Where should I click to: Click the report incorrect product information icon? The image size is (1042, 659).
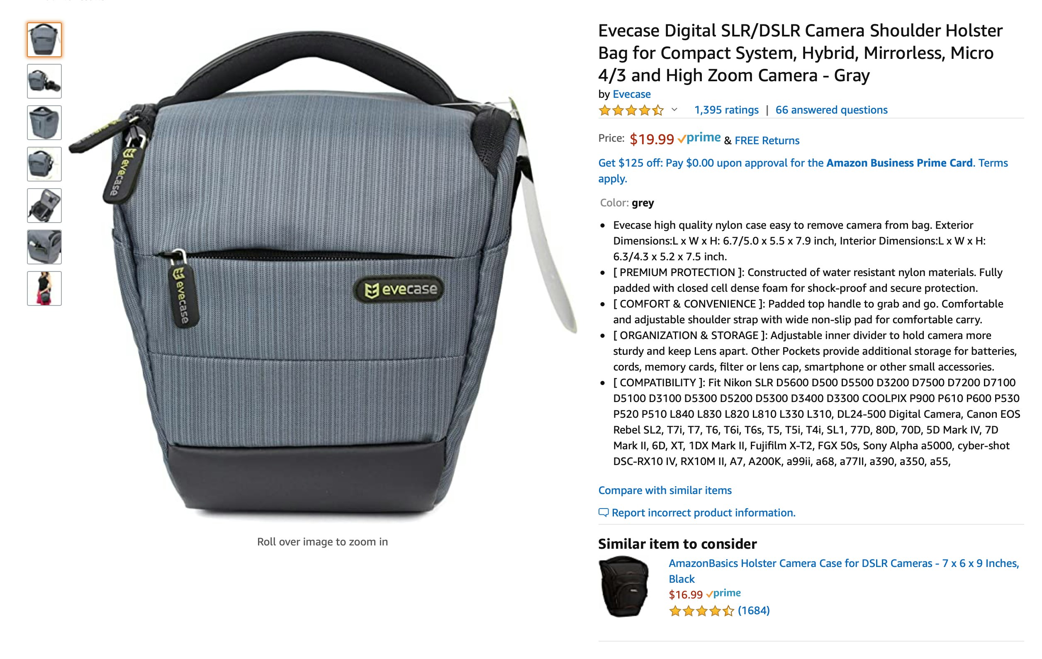[603, 513]
